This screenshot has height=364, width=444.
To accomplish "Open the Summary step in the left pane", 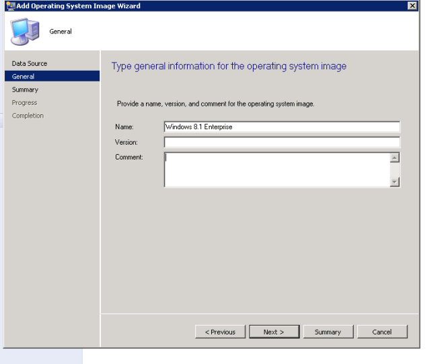I will click(25, 89).
